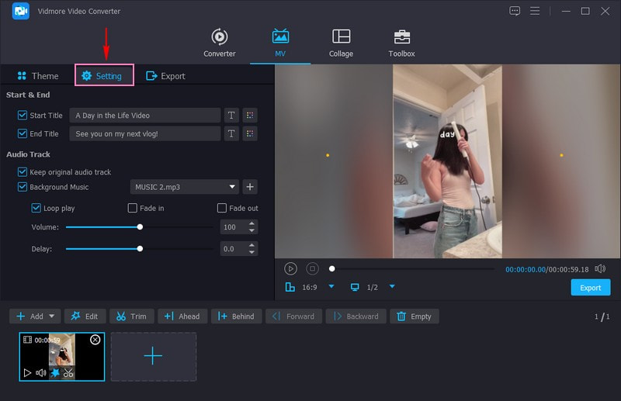621x401 pixels.
Task: Switch to the Theme tab
Action: (x=37, y=76)
